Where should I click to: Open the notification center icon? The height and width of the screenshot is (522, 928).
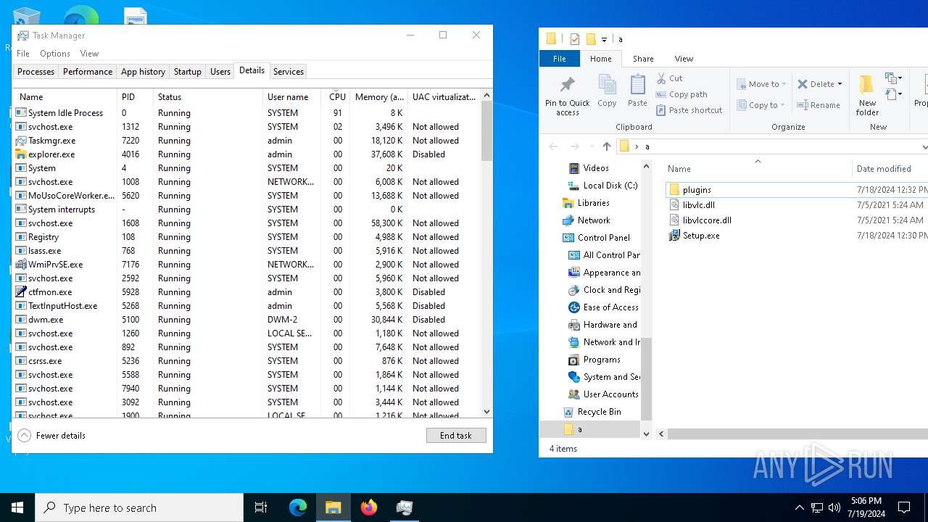904,507
